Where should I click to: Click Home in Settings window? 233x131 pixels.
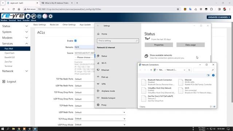point(104,34)
